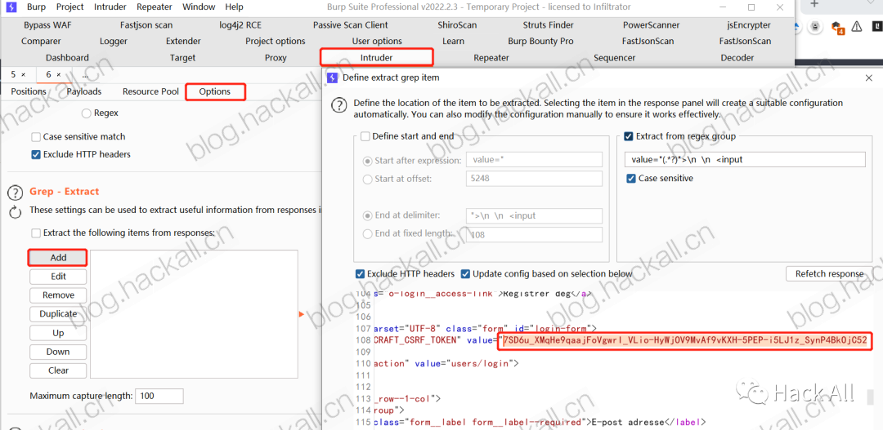Image resolution: width=883 pixels, height=430 pixels.
Task: Click the gray hexagon browser extension icon
Action: coord(815,26)
